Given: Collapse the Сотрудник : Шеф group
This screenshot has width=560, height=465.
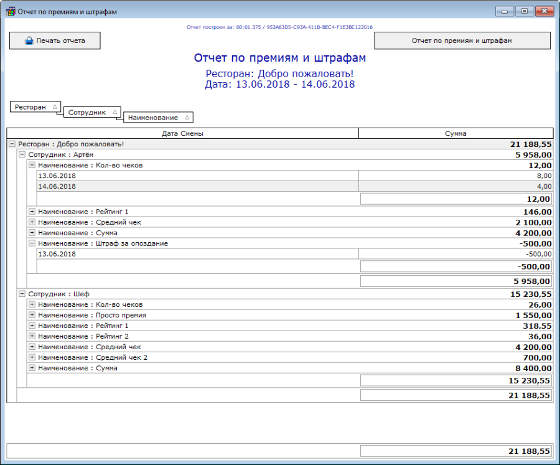Looking at the screenshot, I should coord(22,294).
